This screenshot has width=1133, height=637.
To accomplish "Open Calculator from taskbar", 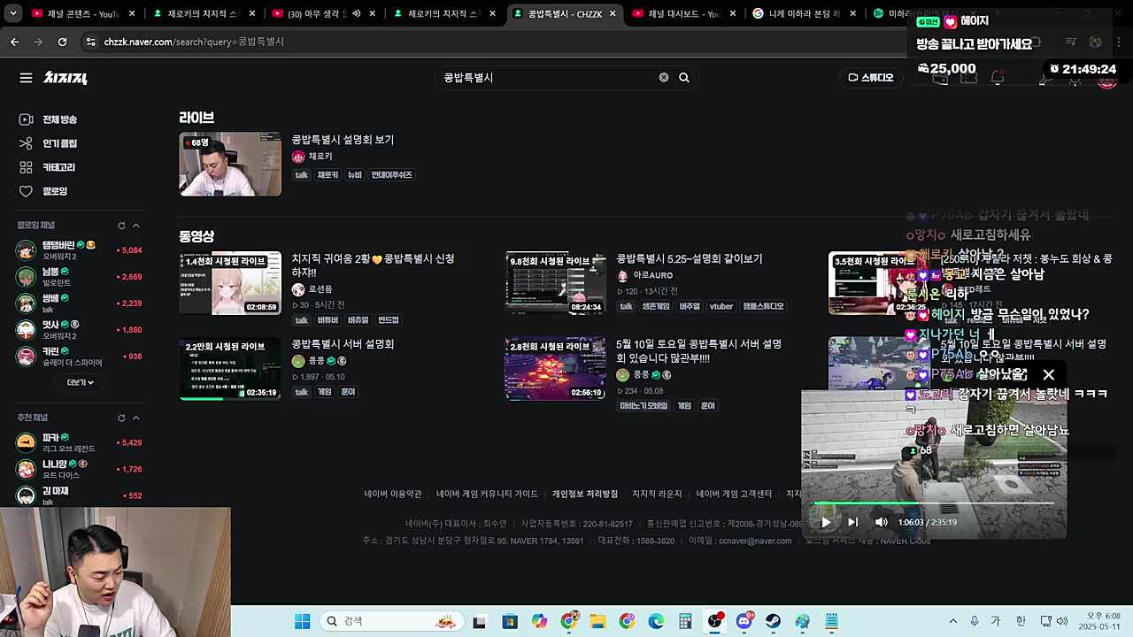I will (685, 622).
